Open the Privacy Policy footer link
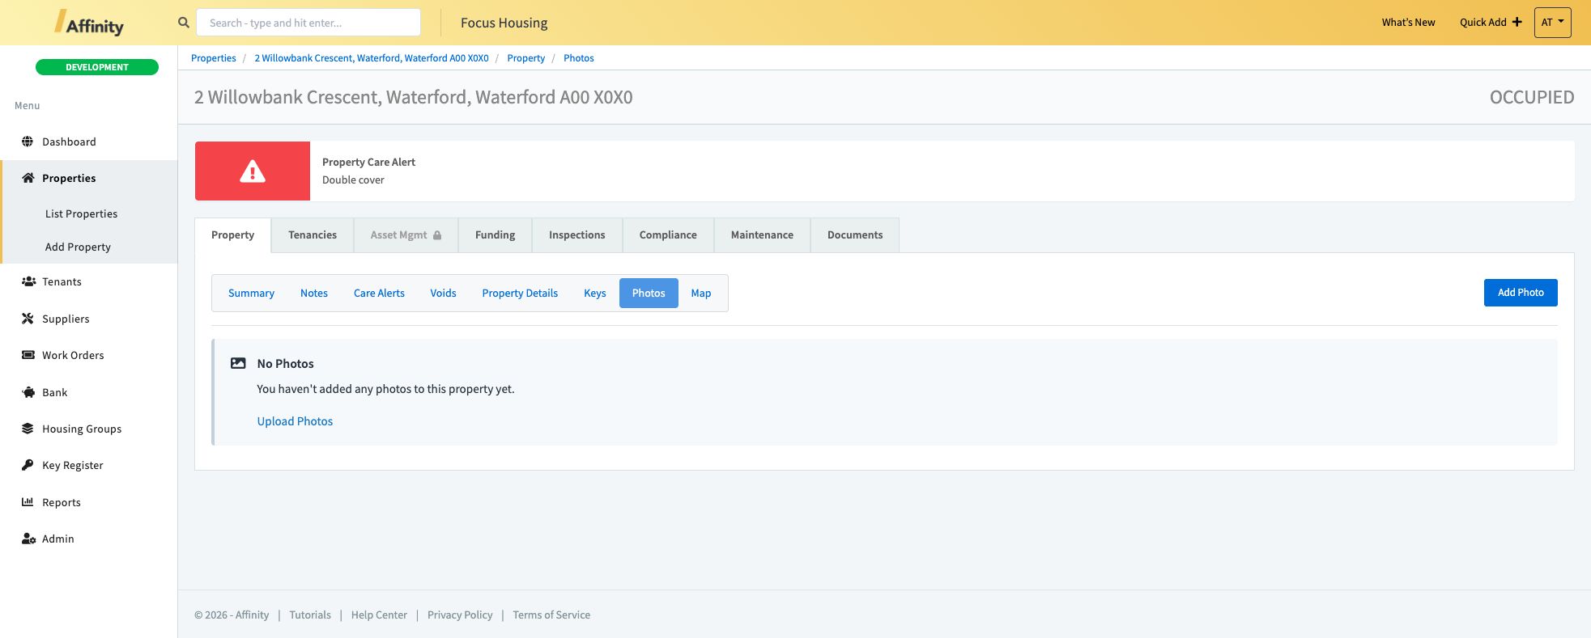Image resolution: width=1591 pixels, height=638 pixels. tap(460, 615)
